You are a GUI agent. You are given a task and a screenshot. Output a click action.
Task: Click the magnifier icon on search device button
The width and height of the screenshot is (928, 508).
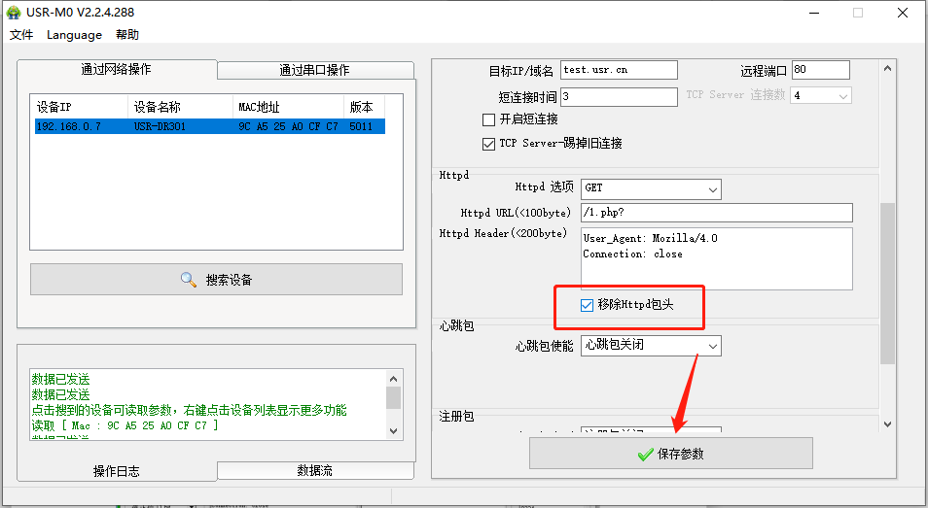click(189, 280)
